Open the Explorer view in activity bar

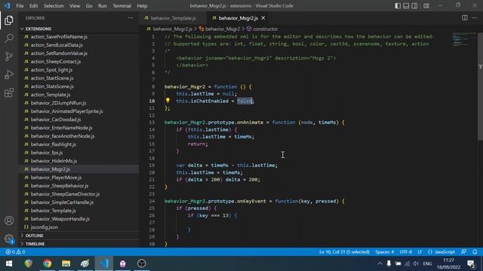[x=9, y=20]
